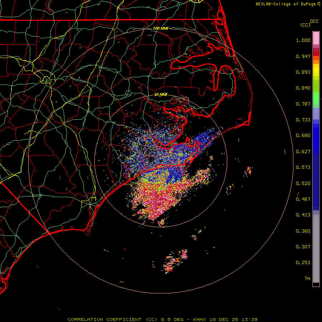Pick the light pink top color bar segment

pos(316,38)
